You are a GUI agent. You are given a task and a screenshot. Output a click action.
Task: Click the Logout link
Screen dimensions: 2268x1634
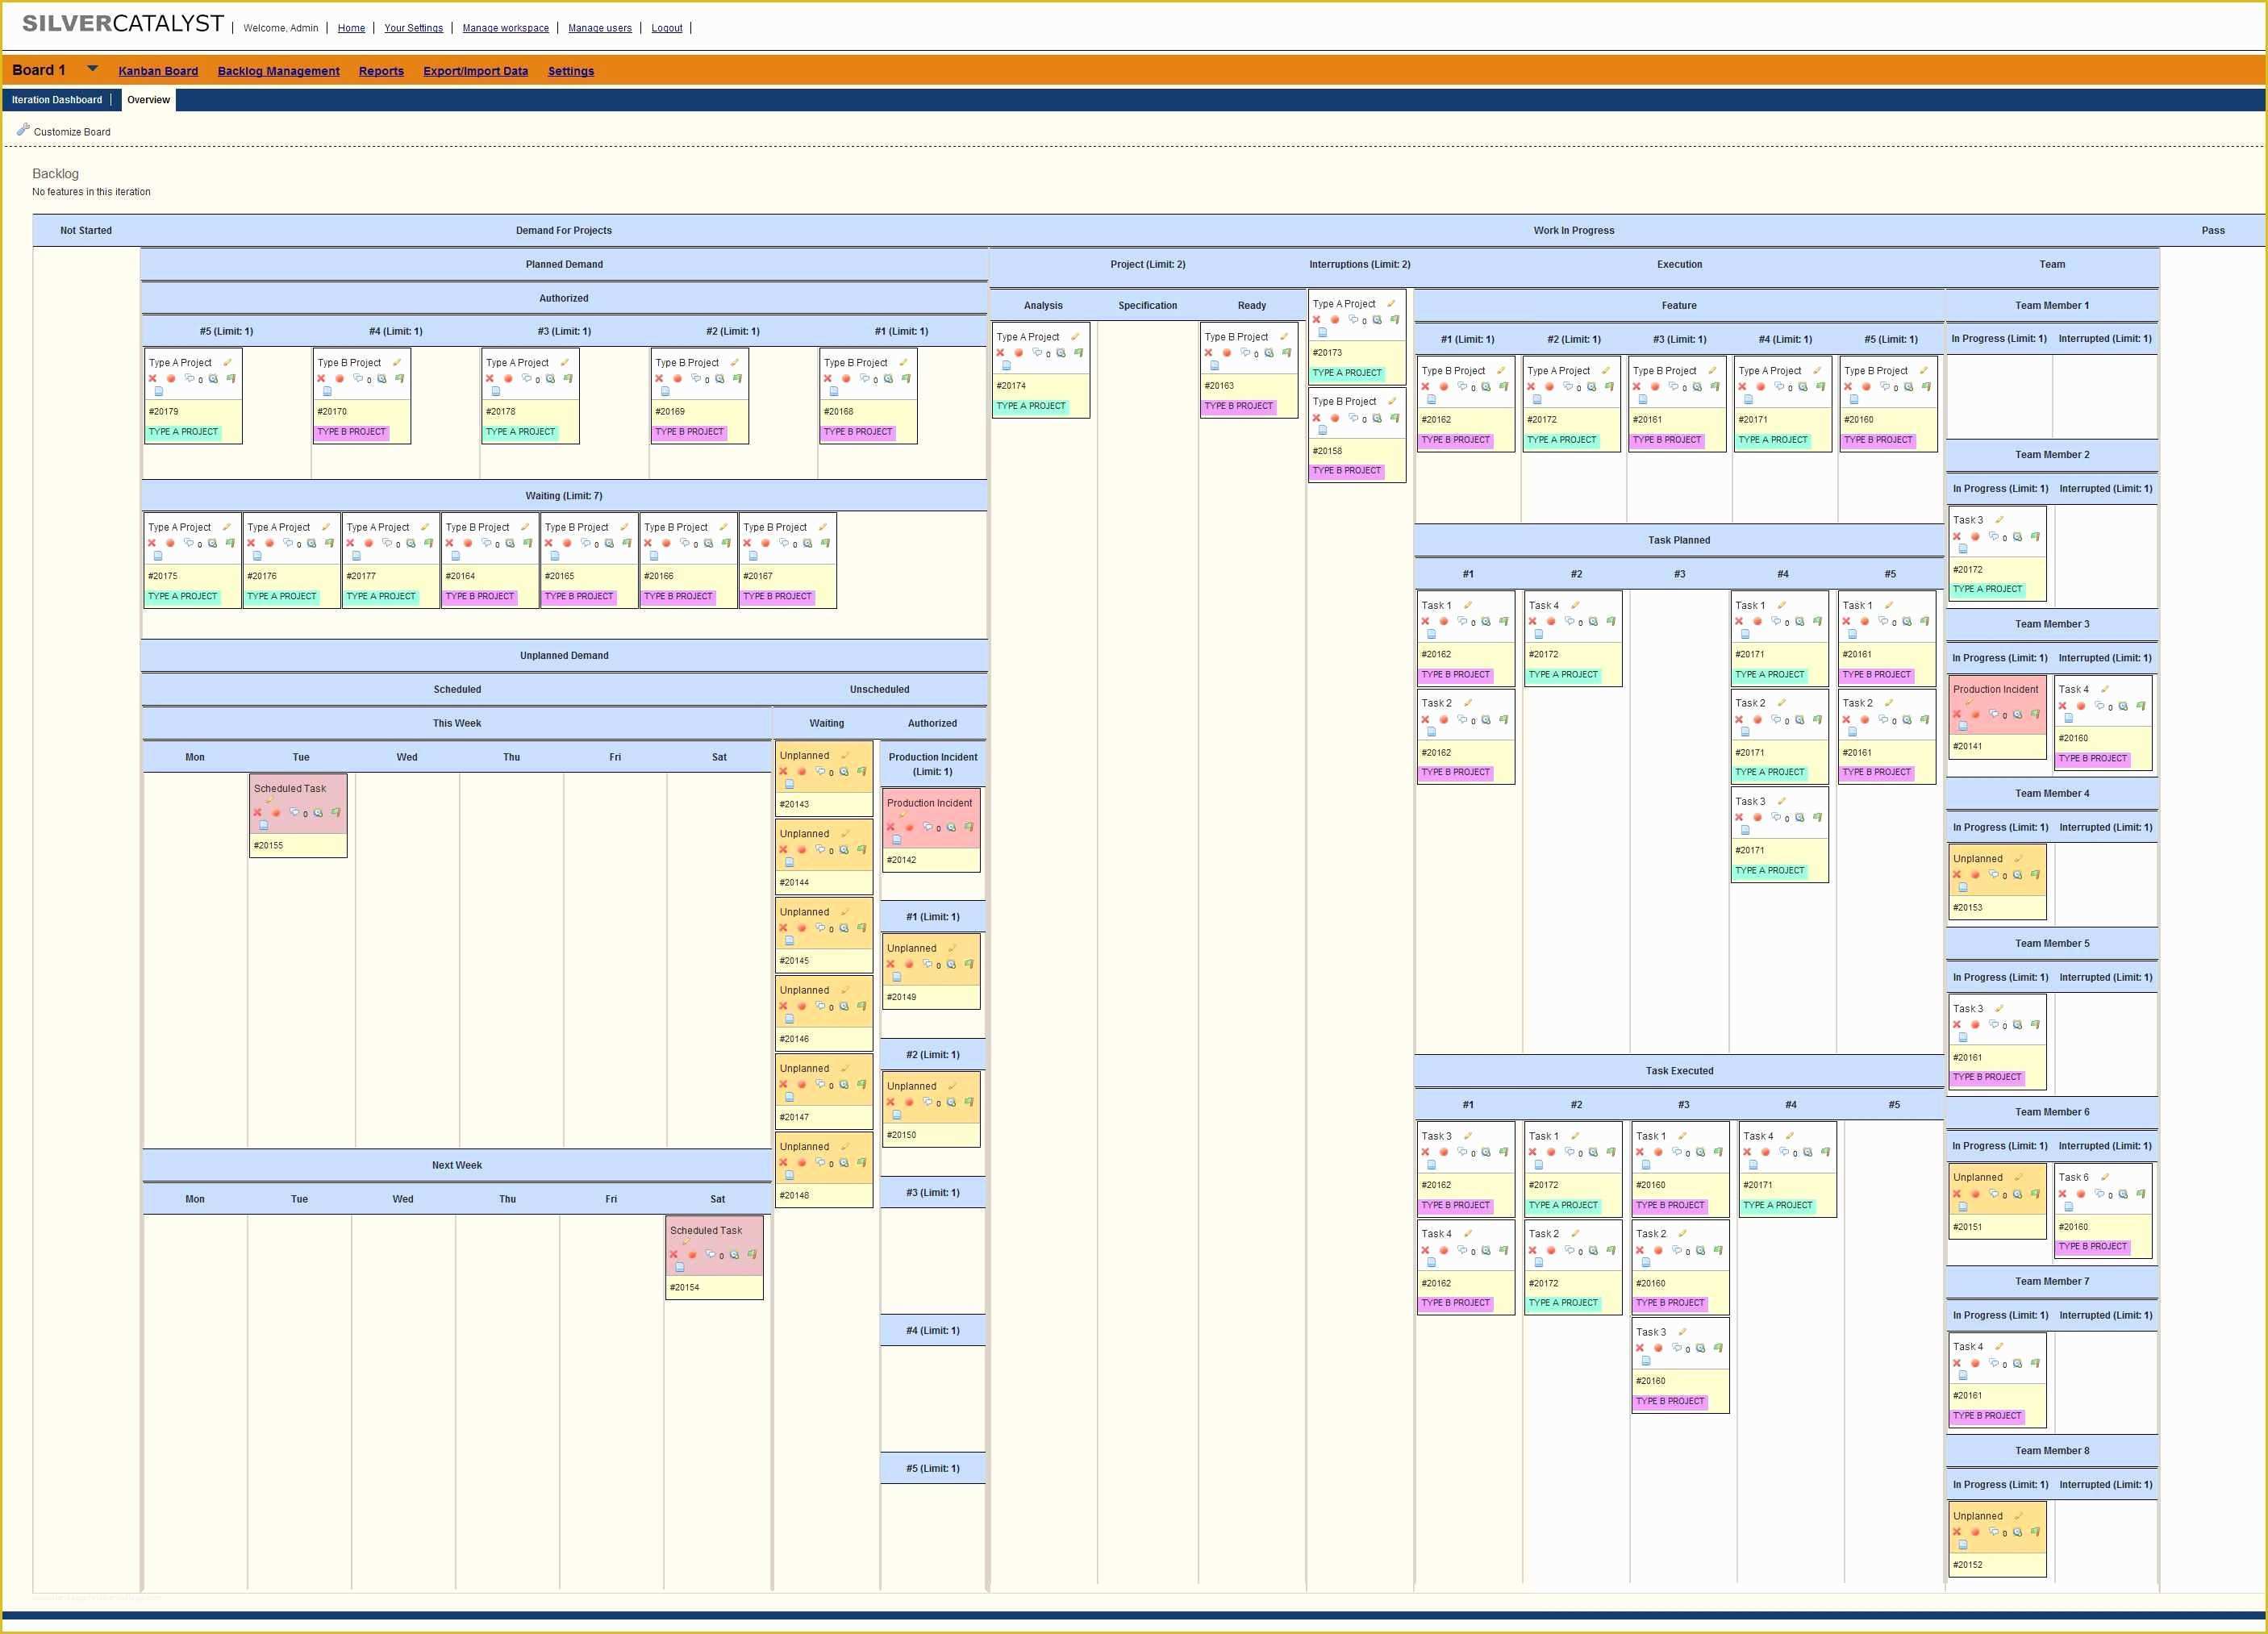point(667,28)
